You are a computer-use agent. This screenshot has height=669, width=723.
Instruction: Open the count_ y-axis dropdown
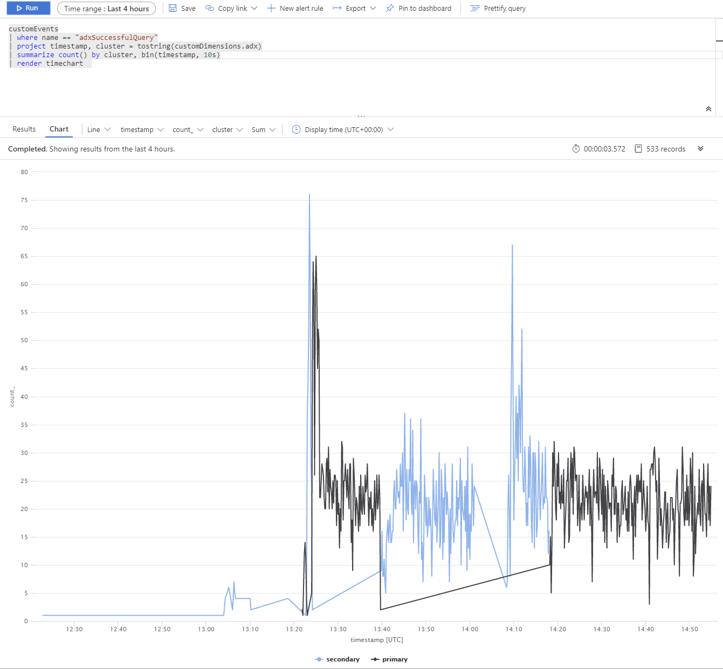point(188,130)
